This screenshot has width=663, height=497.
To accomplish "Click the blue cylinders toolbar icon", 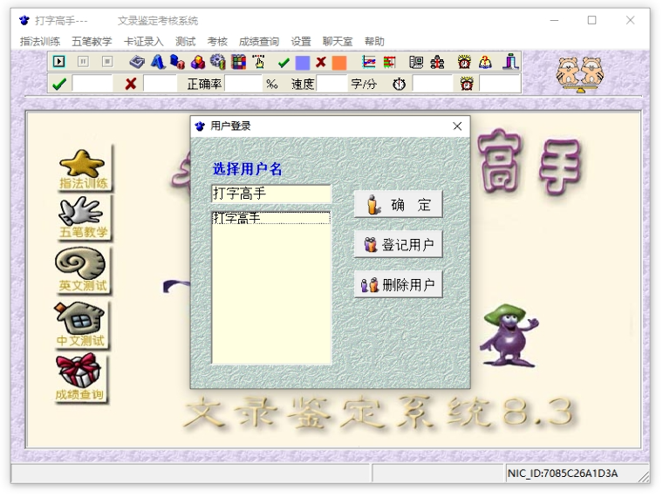I will (x=177, y=62).
